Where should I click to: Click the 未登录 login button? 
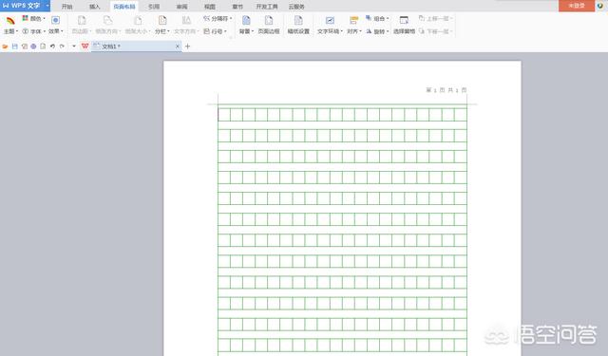(x=577, y=6)
